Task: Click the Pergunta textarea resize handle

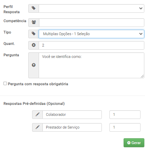Action: point(142,76)
